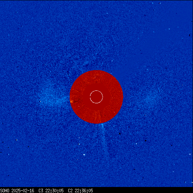
Task: Click the small white star touching the red disc's upper right
Action: click(x=111, y=74)
